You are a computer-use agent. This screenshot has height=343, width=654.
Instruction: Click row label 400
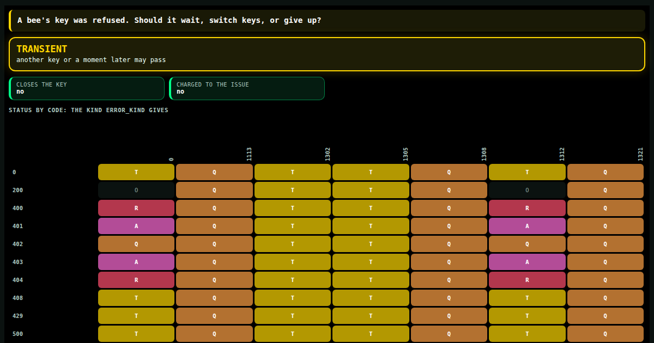18,208
